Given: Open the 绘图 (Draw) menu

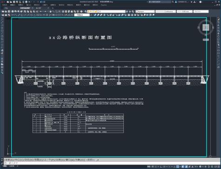Looking at the screenshot, I should point(53,5).
